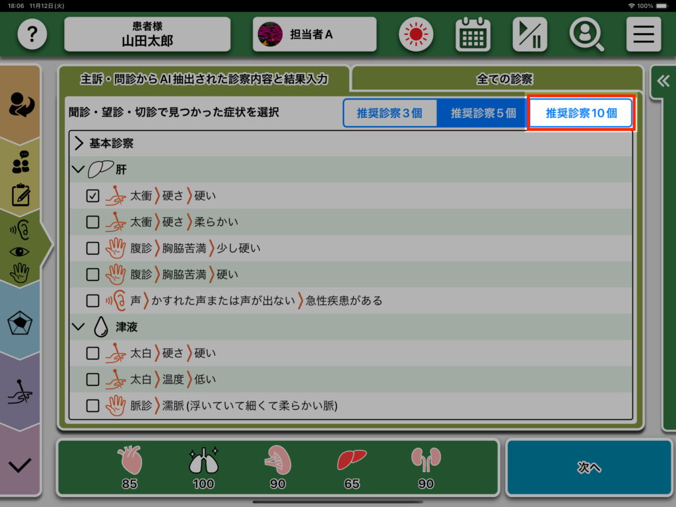The width and height of the screenshot is (676, 507).
Task: Open the calendar icon in header
Action: (473, 34)
